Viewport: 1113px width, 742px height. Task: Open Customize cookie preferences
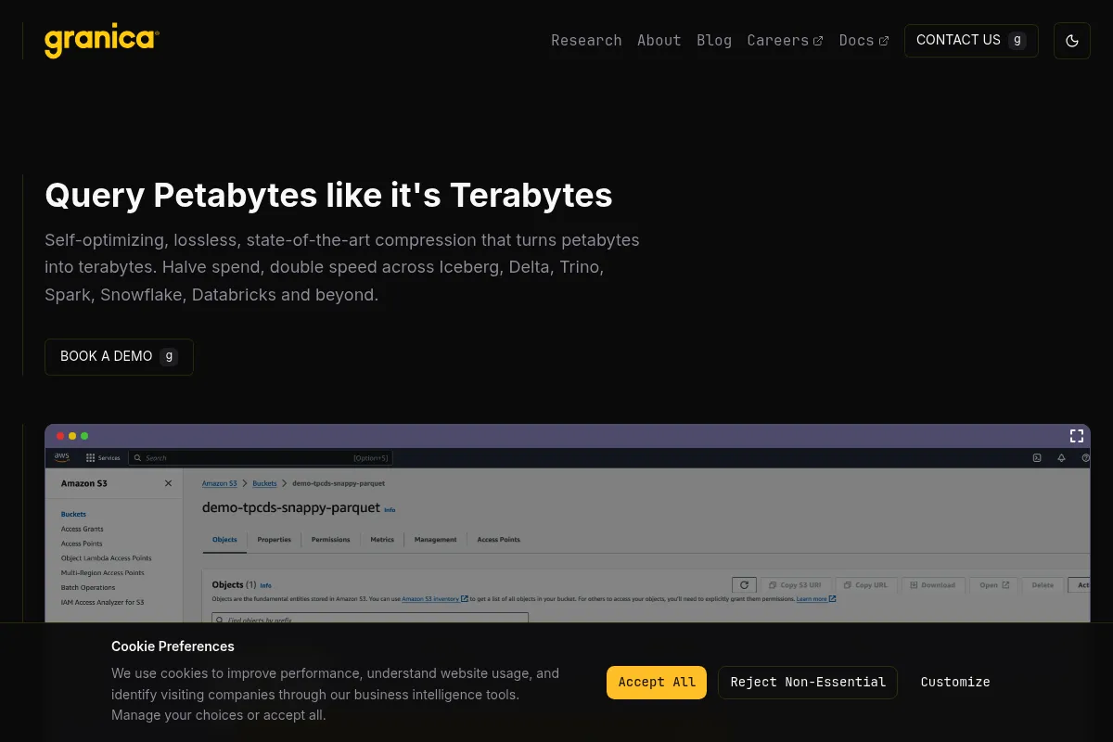[955, 682]
